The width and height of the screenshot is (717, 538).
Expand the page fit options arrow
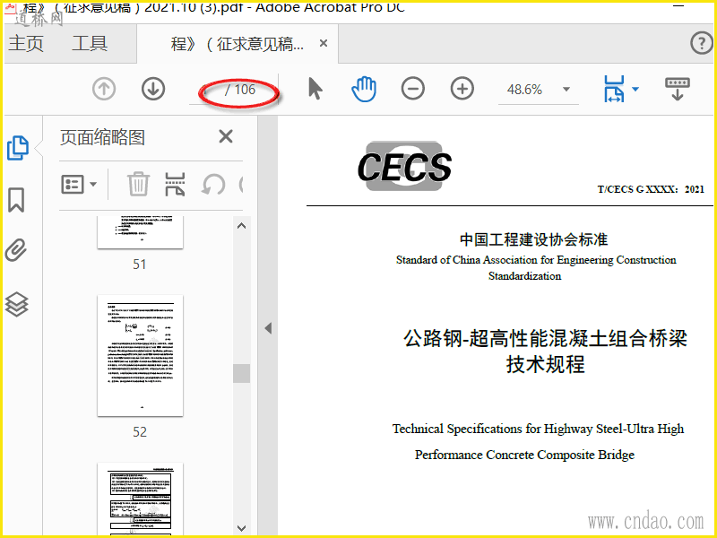tap(635, 89)
